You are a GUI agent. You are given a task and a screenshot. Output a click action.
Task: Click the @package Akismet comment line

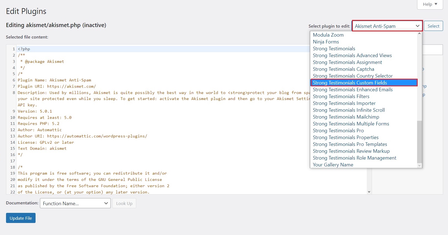click(42, 61)
